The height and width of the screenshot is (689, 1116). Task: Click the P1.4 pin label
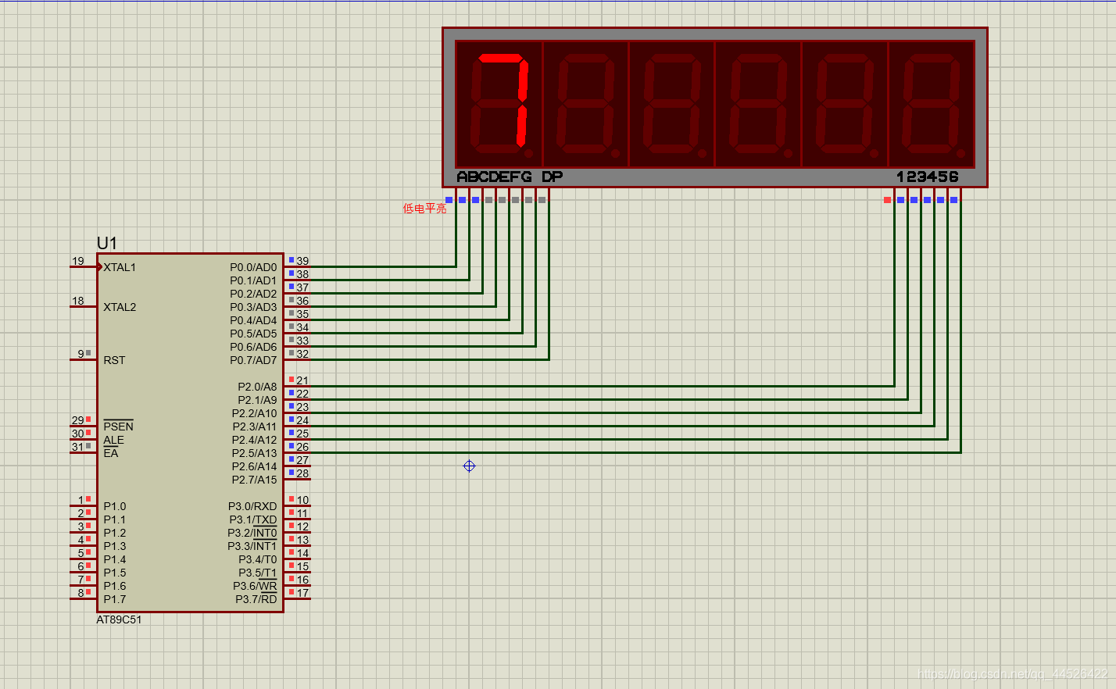[x=114, y=559]
